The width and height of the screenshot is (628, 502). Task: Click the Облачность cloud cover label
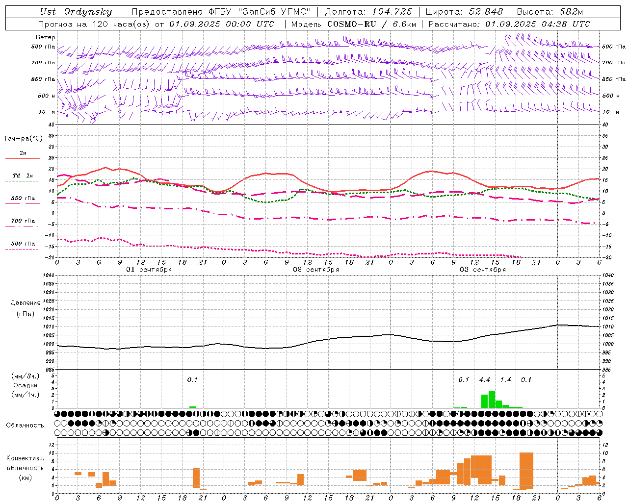(x=25, y=426)
